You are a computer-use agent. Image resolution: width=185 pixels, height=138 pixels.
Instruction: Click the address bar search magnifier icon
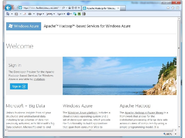click(63, 8)
